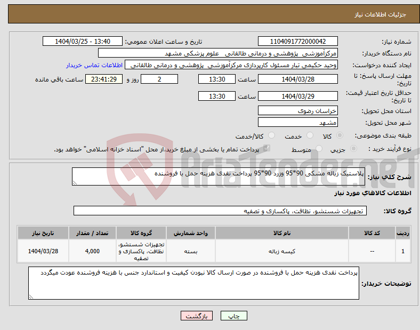The height and width of the screenshot is (330, 420).
Task: Click the جزئیات اطلاعات نیاز header title
Action: click(x=381, y=14)
